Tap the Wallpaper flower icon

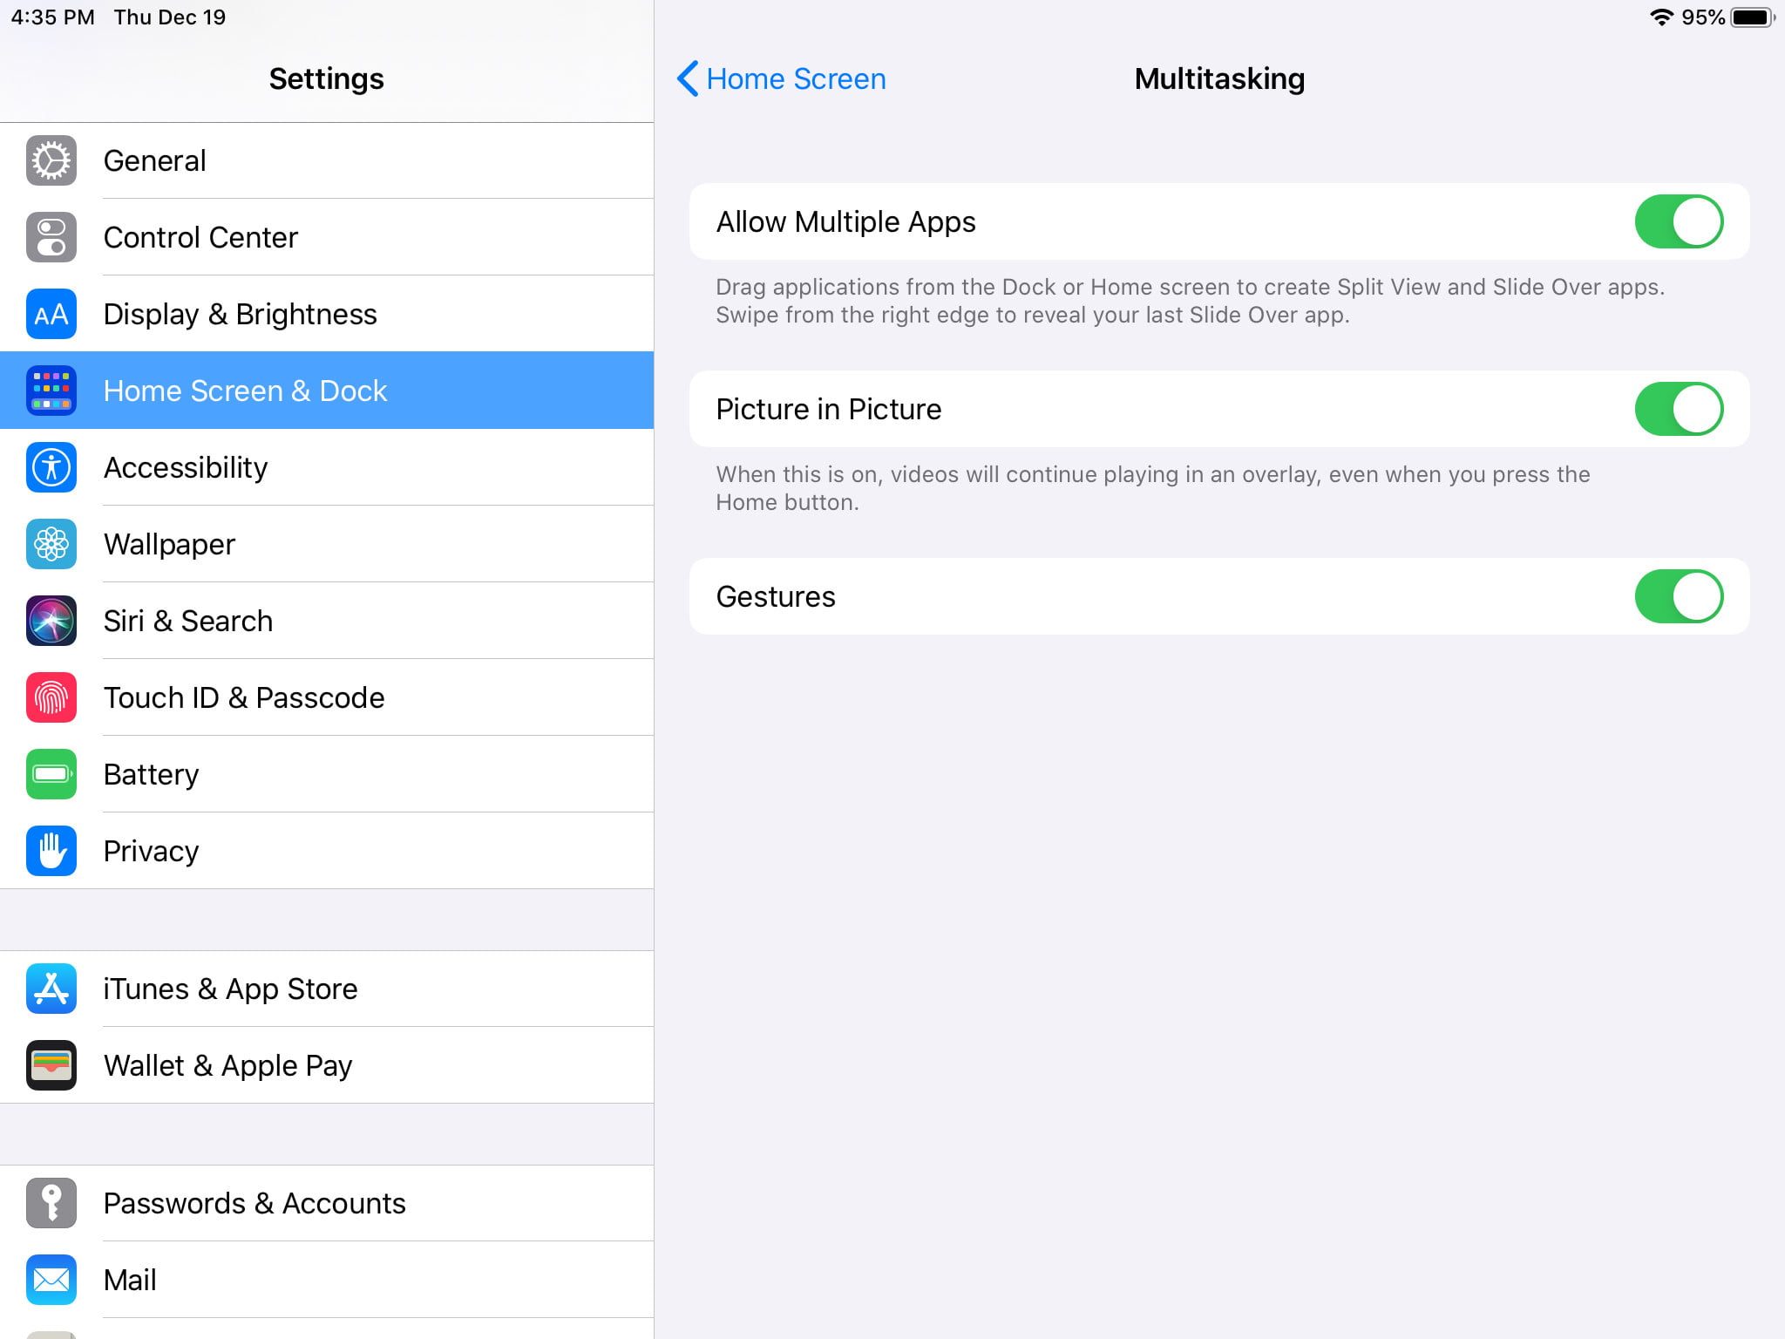51,544
